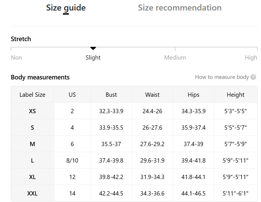Click the Height column header

[x=236, y=95]
